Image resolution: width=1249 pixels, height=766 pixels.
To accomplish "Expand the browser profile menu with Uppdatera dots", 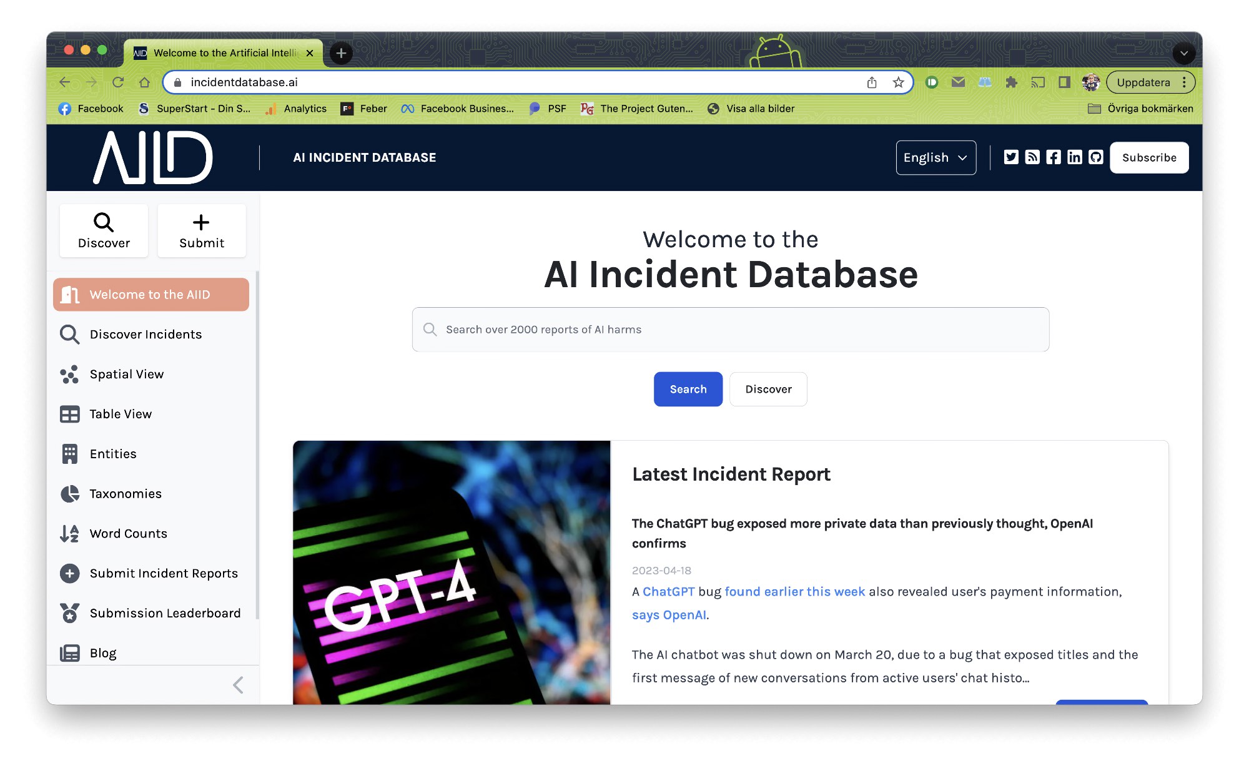I will [1184, 82].
